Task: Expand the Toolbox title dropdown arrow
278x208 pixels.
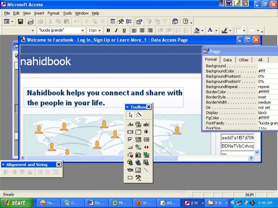Action: click(127, 107)
